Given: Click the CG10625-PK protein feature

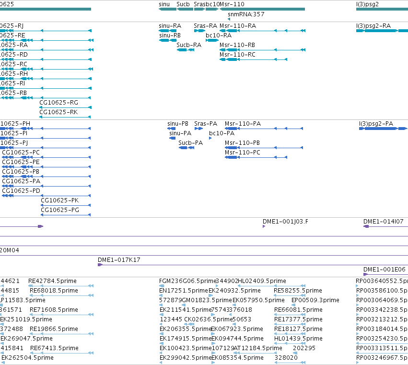Looking at the screenshot, I should pos(66,205).
